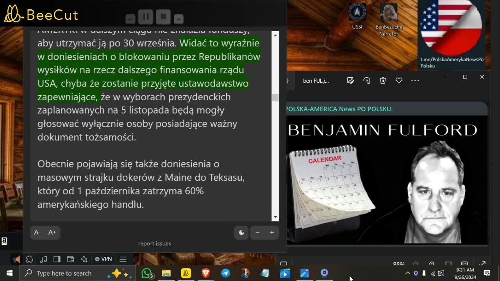Toggle dark mode moon icon in reader

coord(241,233)
